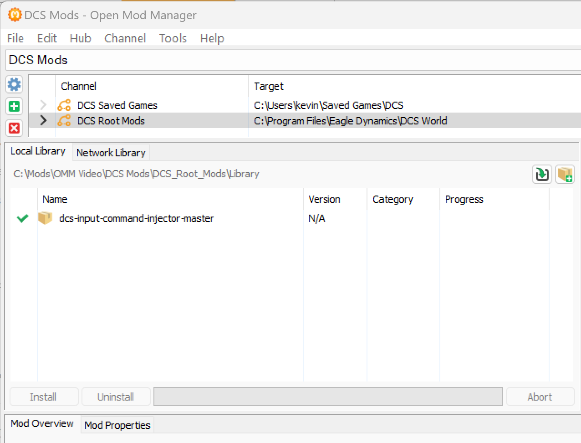Sort by the Version column header
The height and width of the screenshot is (443, 581).
(335, 199)
